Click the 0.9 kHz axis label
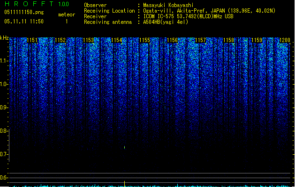The width and height of the screenshot is (295, 187). point(4,108)
